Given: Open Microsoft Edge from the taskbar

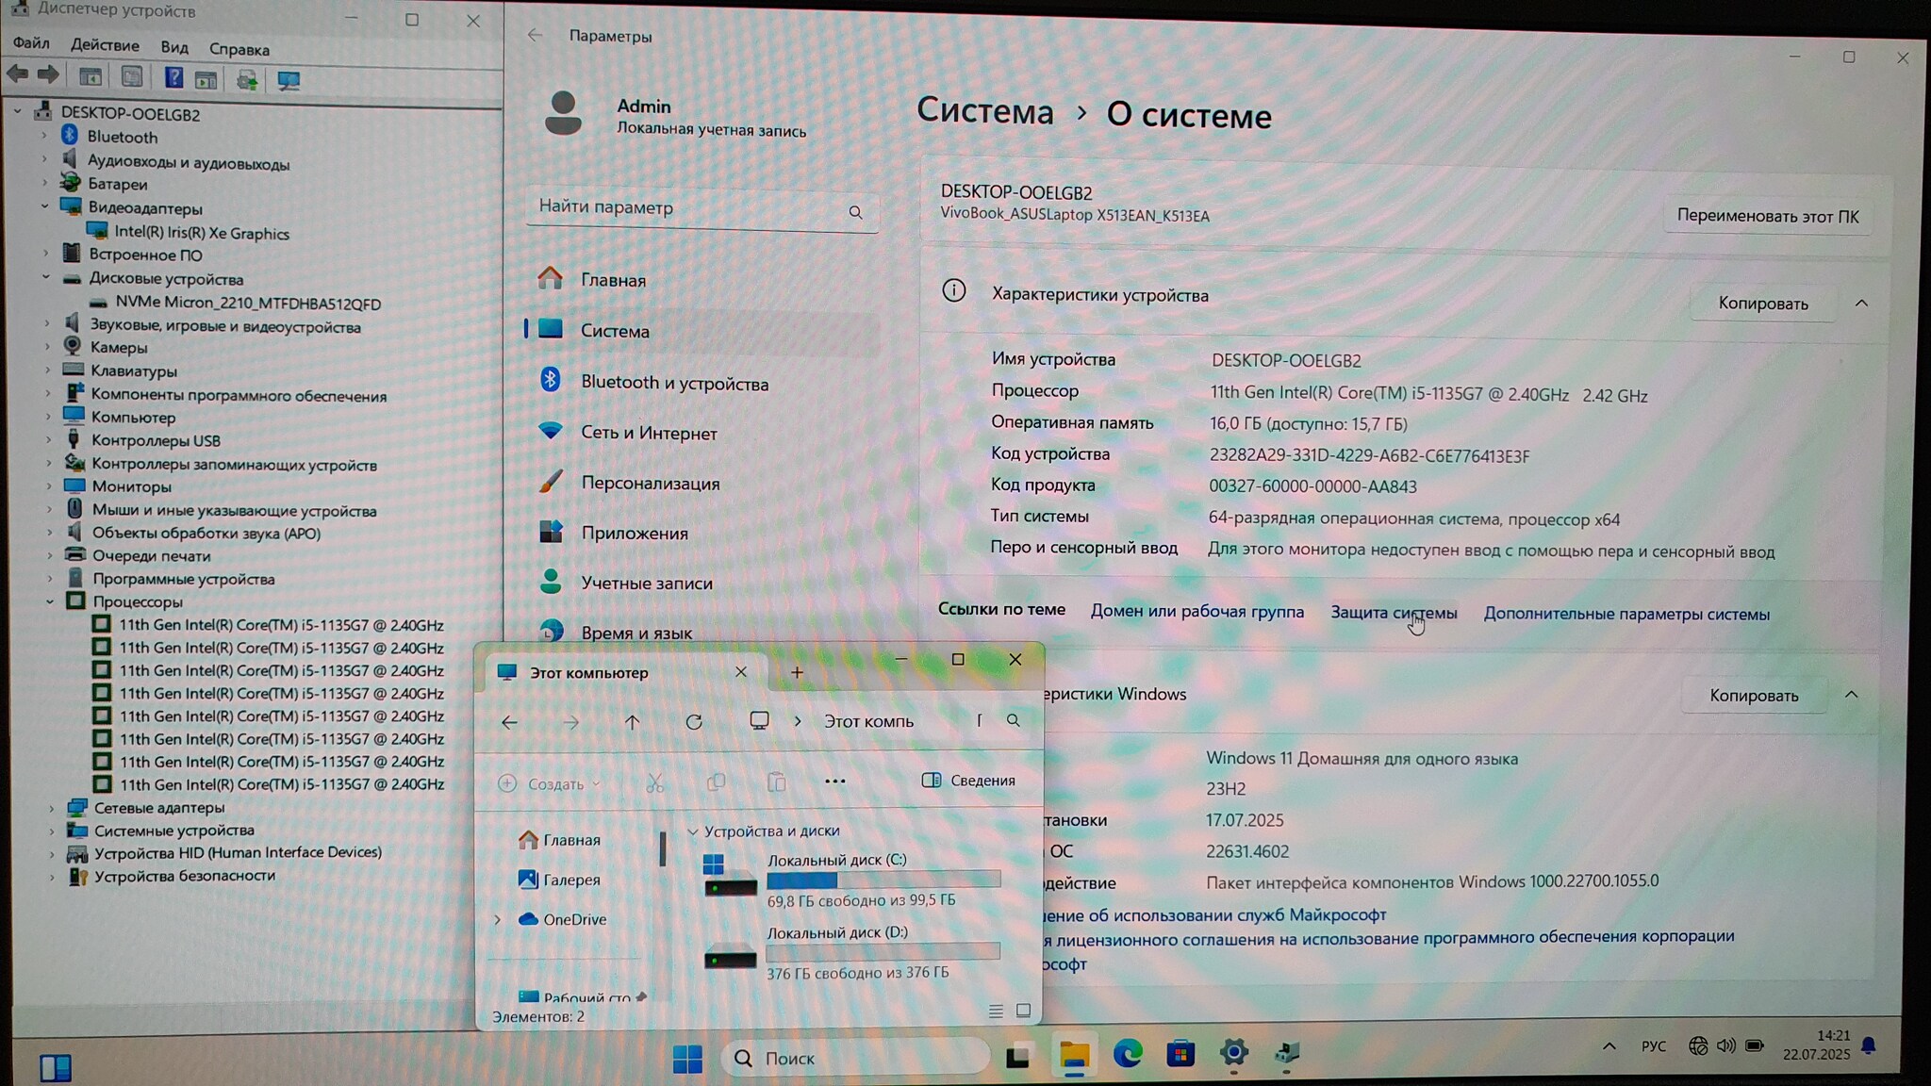Looking at the screenshot, I should coord(1128,1053).
